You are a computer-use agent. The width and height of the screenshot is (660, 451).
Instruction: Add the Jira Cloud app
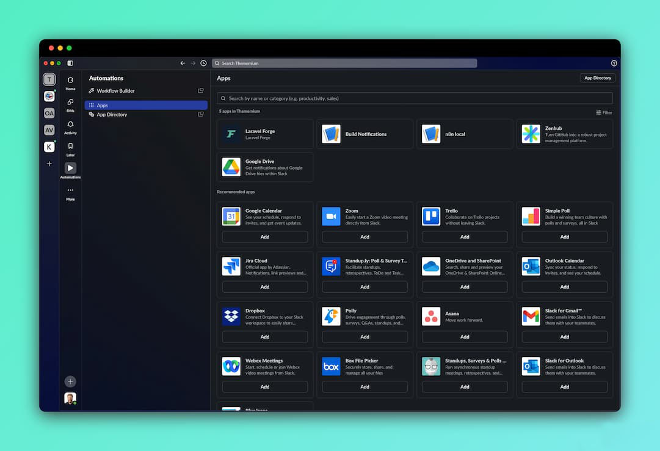(265, 287)
